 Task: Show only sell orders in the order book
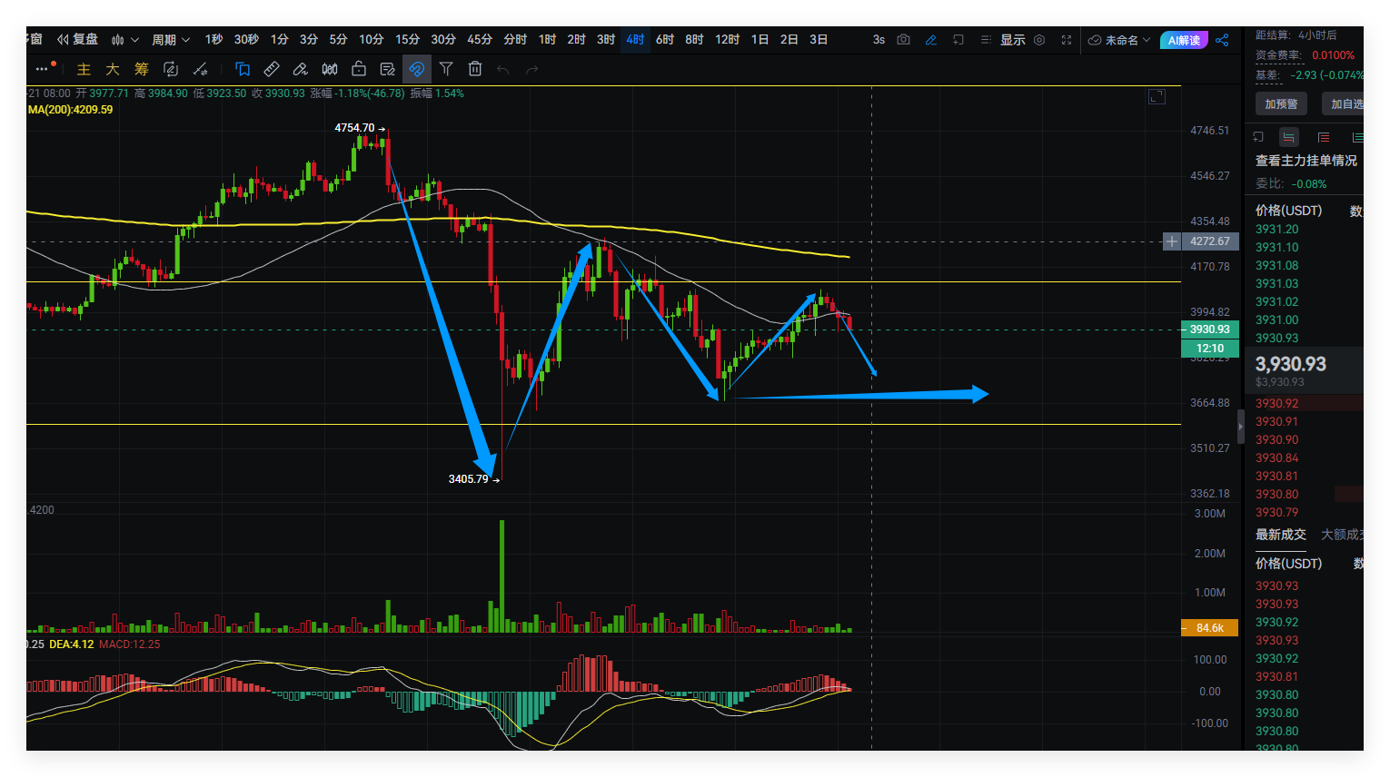1324,137
